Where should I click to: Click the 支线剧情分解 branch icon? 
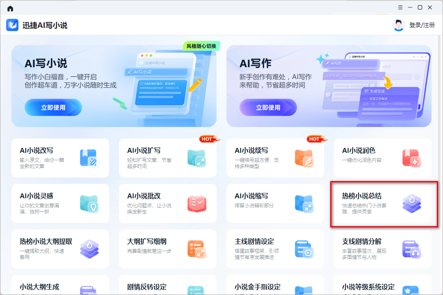(412, 249)
